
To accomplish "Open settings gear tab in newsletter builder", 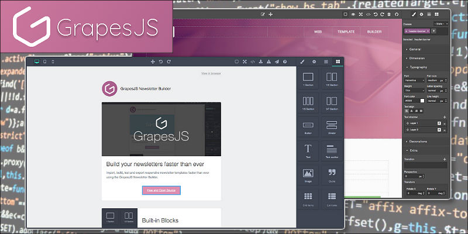I will click(x=314, y=61).
